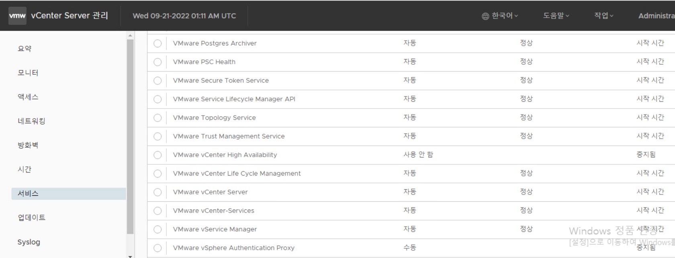Open the 작업 actions dropdown
The height and width of the screenshot is (258, 675).
[x=604, y=16]
